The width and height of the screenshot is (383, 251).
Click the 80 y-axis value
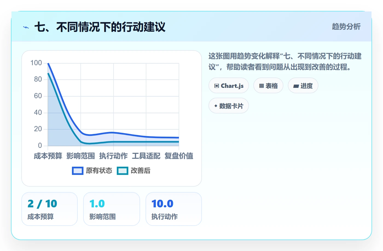point(38,79)
